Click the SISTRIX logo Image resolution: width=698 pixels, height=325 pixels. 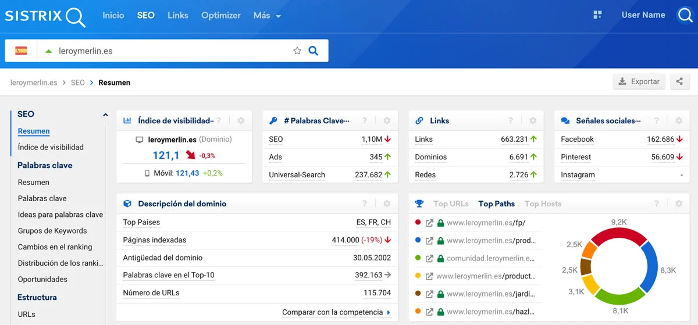pyautogui.click(x=45, y=16)
